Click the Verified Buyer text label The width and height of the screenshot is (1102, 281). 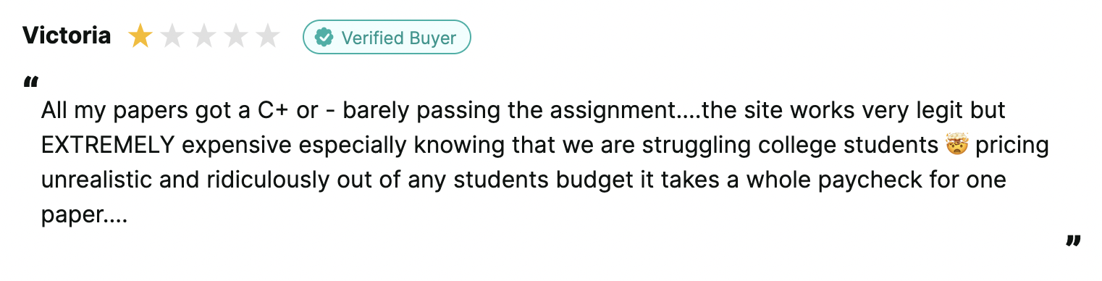(x=399, y=38)
